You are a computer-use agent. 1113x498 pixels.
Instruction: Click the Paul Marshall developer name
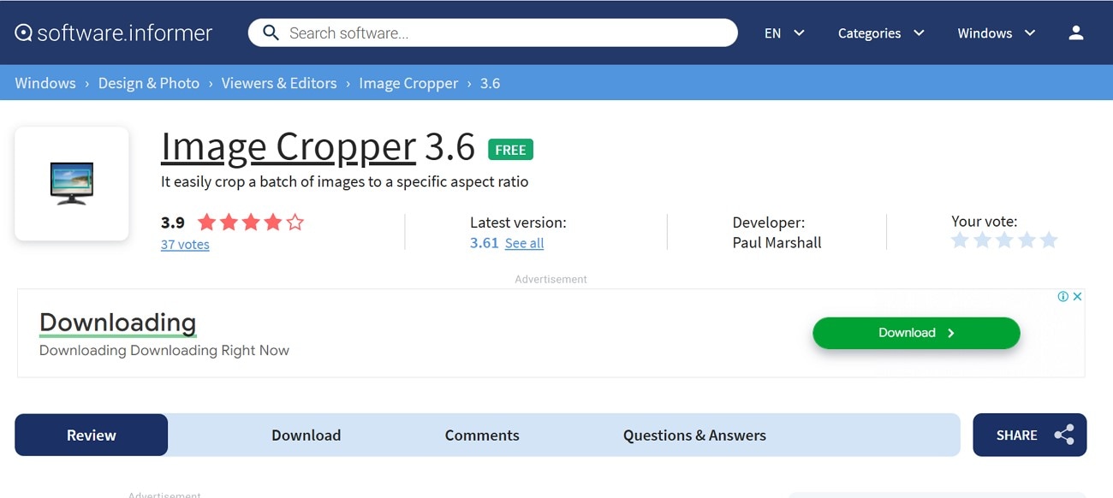coord(777,243)
